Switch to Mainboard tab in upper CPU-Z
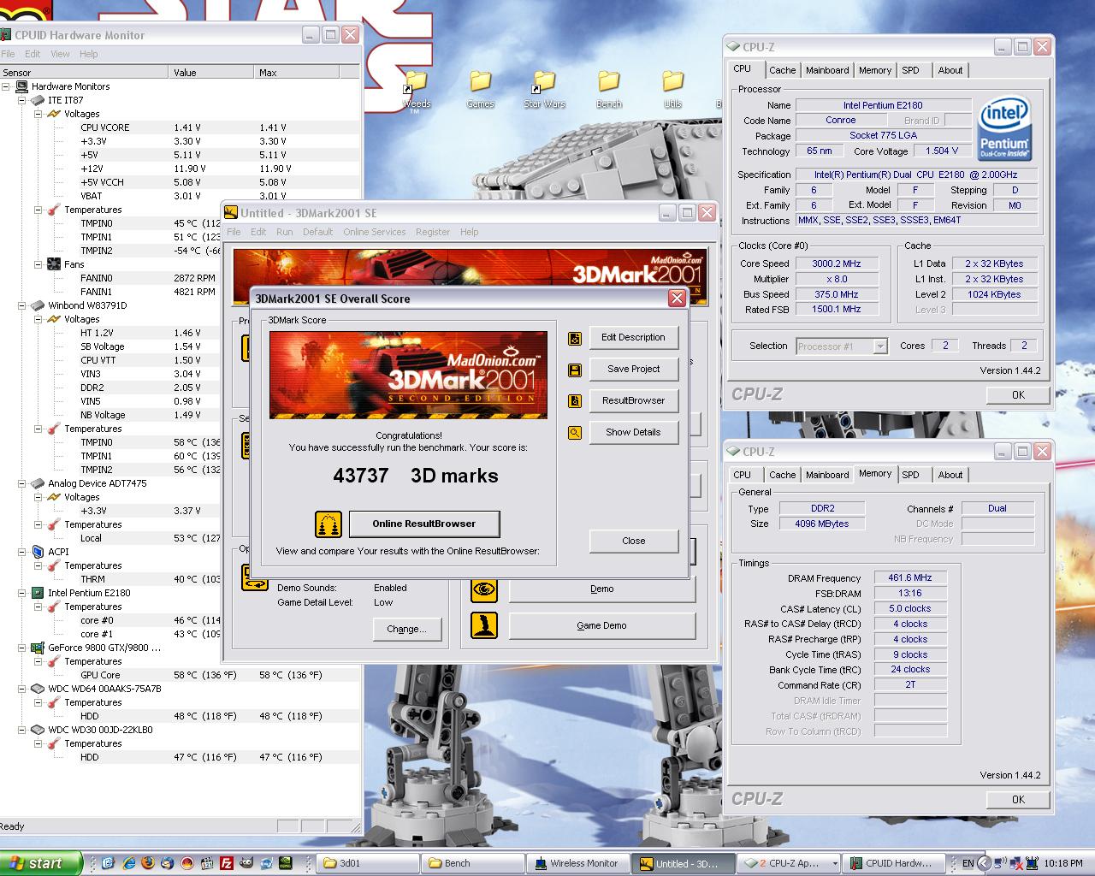 pos(827,70)
